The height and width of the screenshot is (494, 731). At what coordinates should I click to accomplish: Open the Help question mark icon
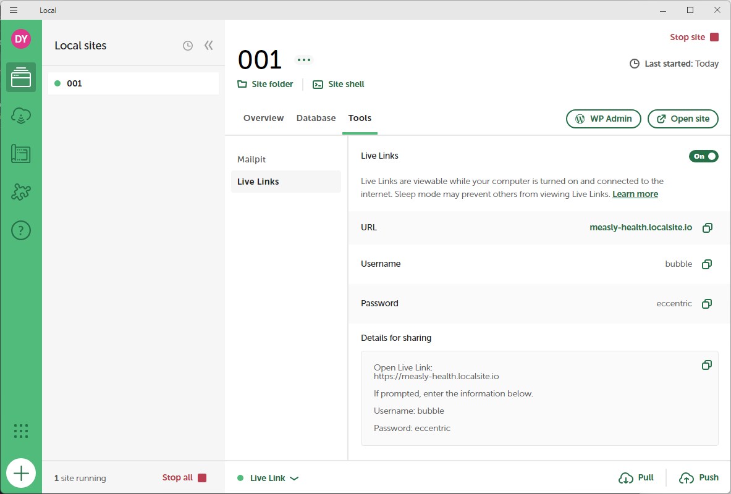pyautogui.click(x=21, y=230)
